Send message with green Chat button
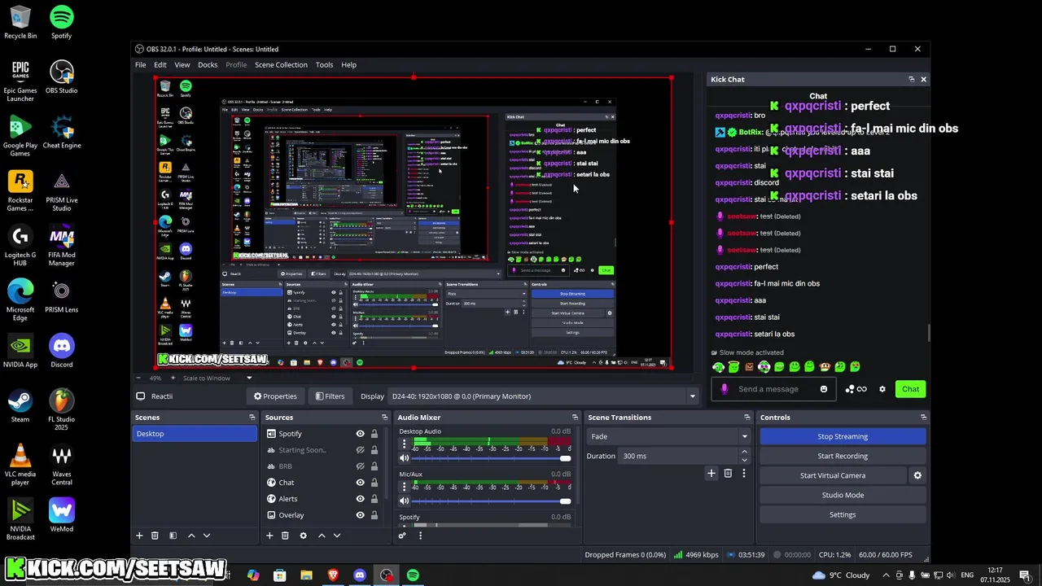 (910, 389)
